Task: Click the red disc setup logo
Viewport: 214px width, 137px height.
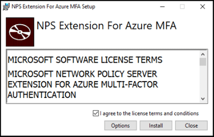Action: (20, 32)
